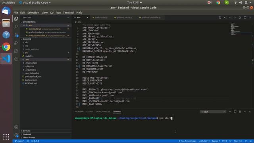Open README.md in the file tree

tap(31, 83)
